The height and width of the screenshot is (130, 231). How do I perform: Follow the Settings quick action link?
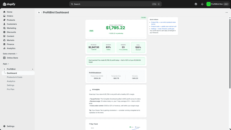[x=163, y=29]
